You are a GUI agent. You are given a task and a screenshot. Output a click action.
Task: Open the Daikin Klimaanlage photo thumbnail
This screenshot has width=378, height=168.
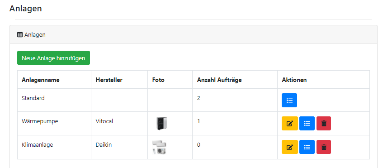(x=159, y=147)
